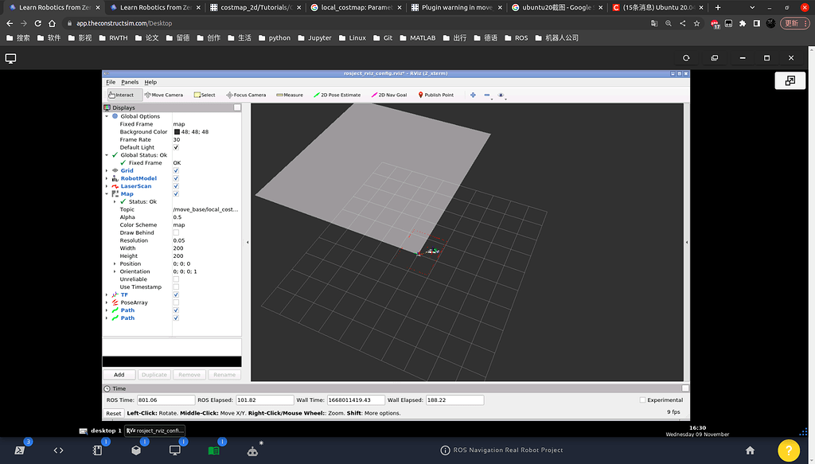Click the RobotModel display icon
The image size is (815, 464).
[115, 178]
